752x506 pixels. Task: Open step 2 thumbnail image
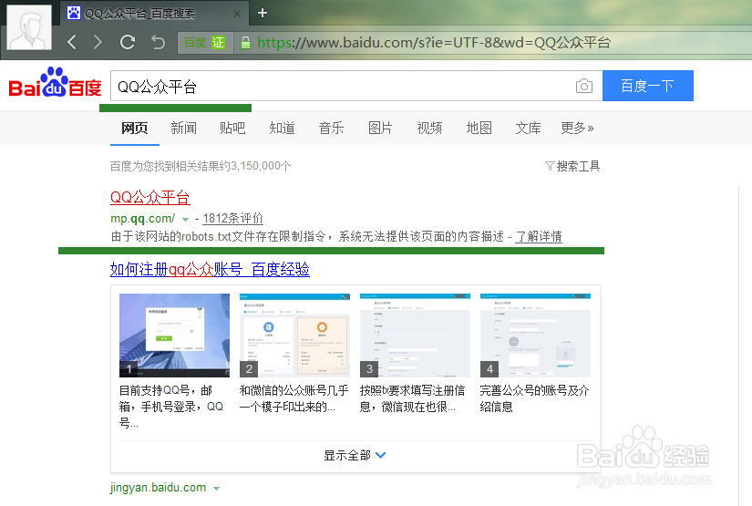pos(295,336)
